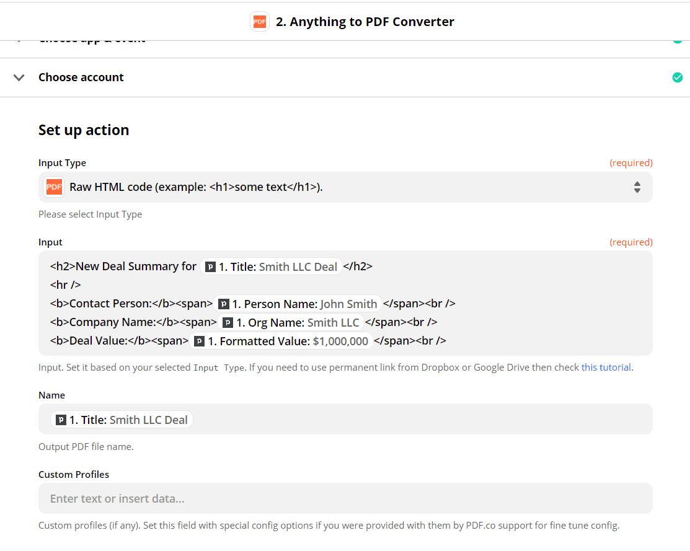Click the "2. Anything to PDF Converter" title
Viewport: 690px width, 551px height.
pos(364,21)
